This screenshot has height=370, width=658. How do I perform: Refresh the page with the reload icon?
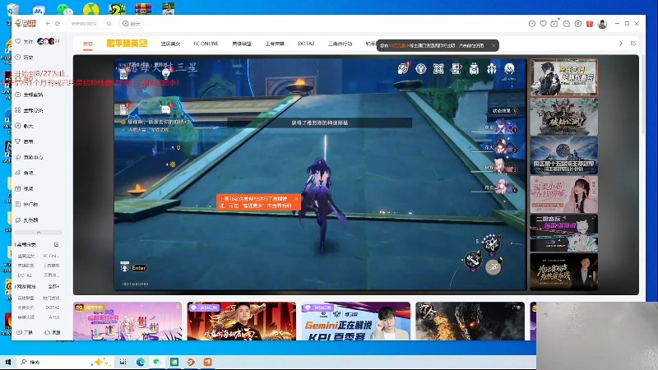pyautogui.click(x=58, y=24)
